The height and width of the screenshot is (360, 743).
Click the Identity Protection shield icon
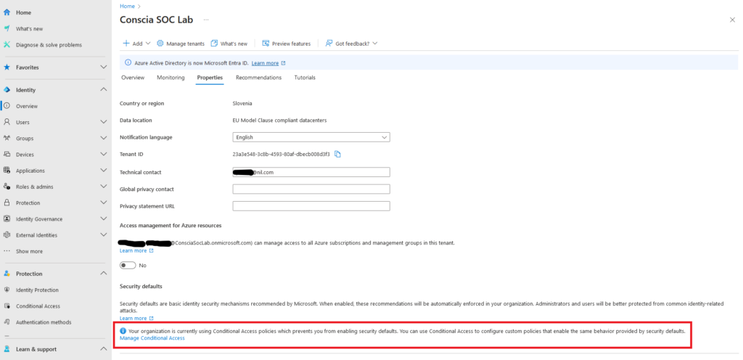(7, 290)
